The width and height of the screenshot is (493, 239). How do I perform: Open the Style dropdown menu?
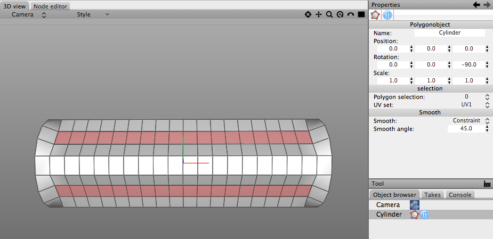(x=93, y=14)
